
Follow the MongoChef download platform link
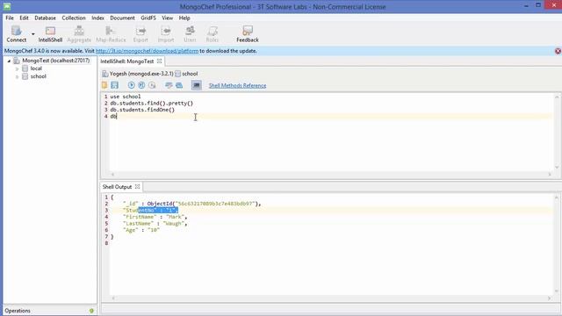click(x=147, y=51)
